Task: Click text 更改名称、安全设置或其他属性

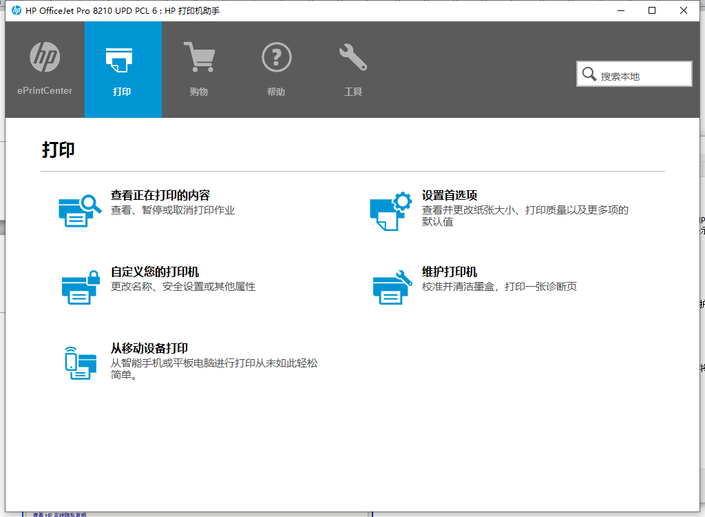Action: tap(183, 287)
